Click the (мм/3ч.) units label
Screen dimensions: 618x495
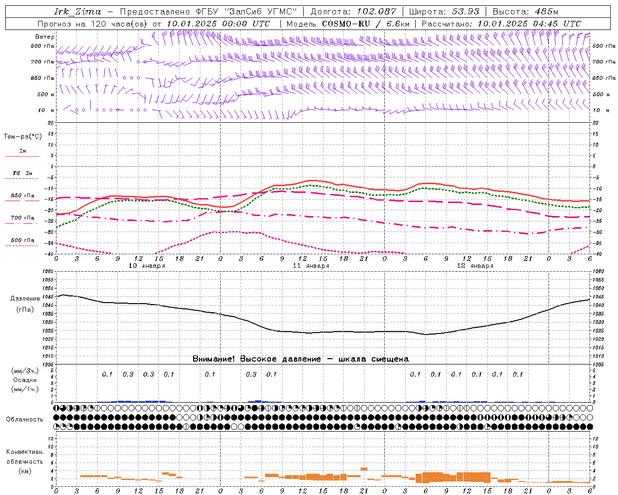pos(25,371)
